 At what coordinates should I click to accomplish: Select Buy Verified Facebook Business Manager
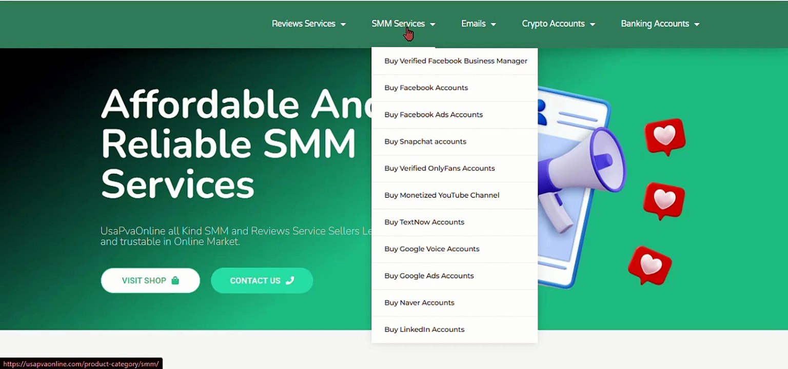coord(455,61)
